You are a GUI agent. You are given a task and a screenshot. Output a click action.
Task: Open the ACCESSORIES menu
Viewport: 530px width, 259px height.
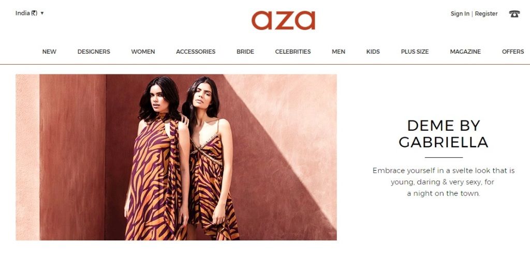196,52
